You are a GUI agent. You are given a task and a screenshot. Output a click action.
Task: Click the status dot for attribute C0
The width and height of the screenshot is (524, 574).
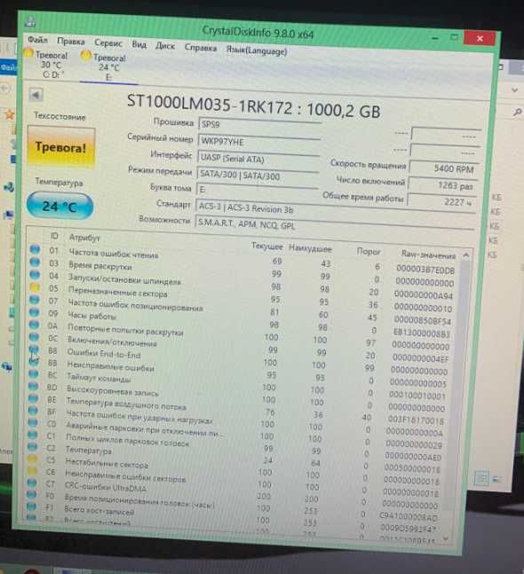[x=33, y=422]
